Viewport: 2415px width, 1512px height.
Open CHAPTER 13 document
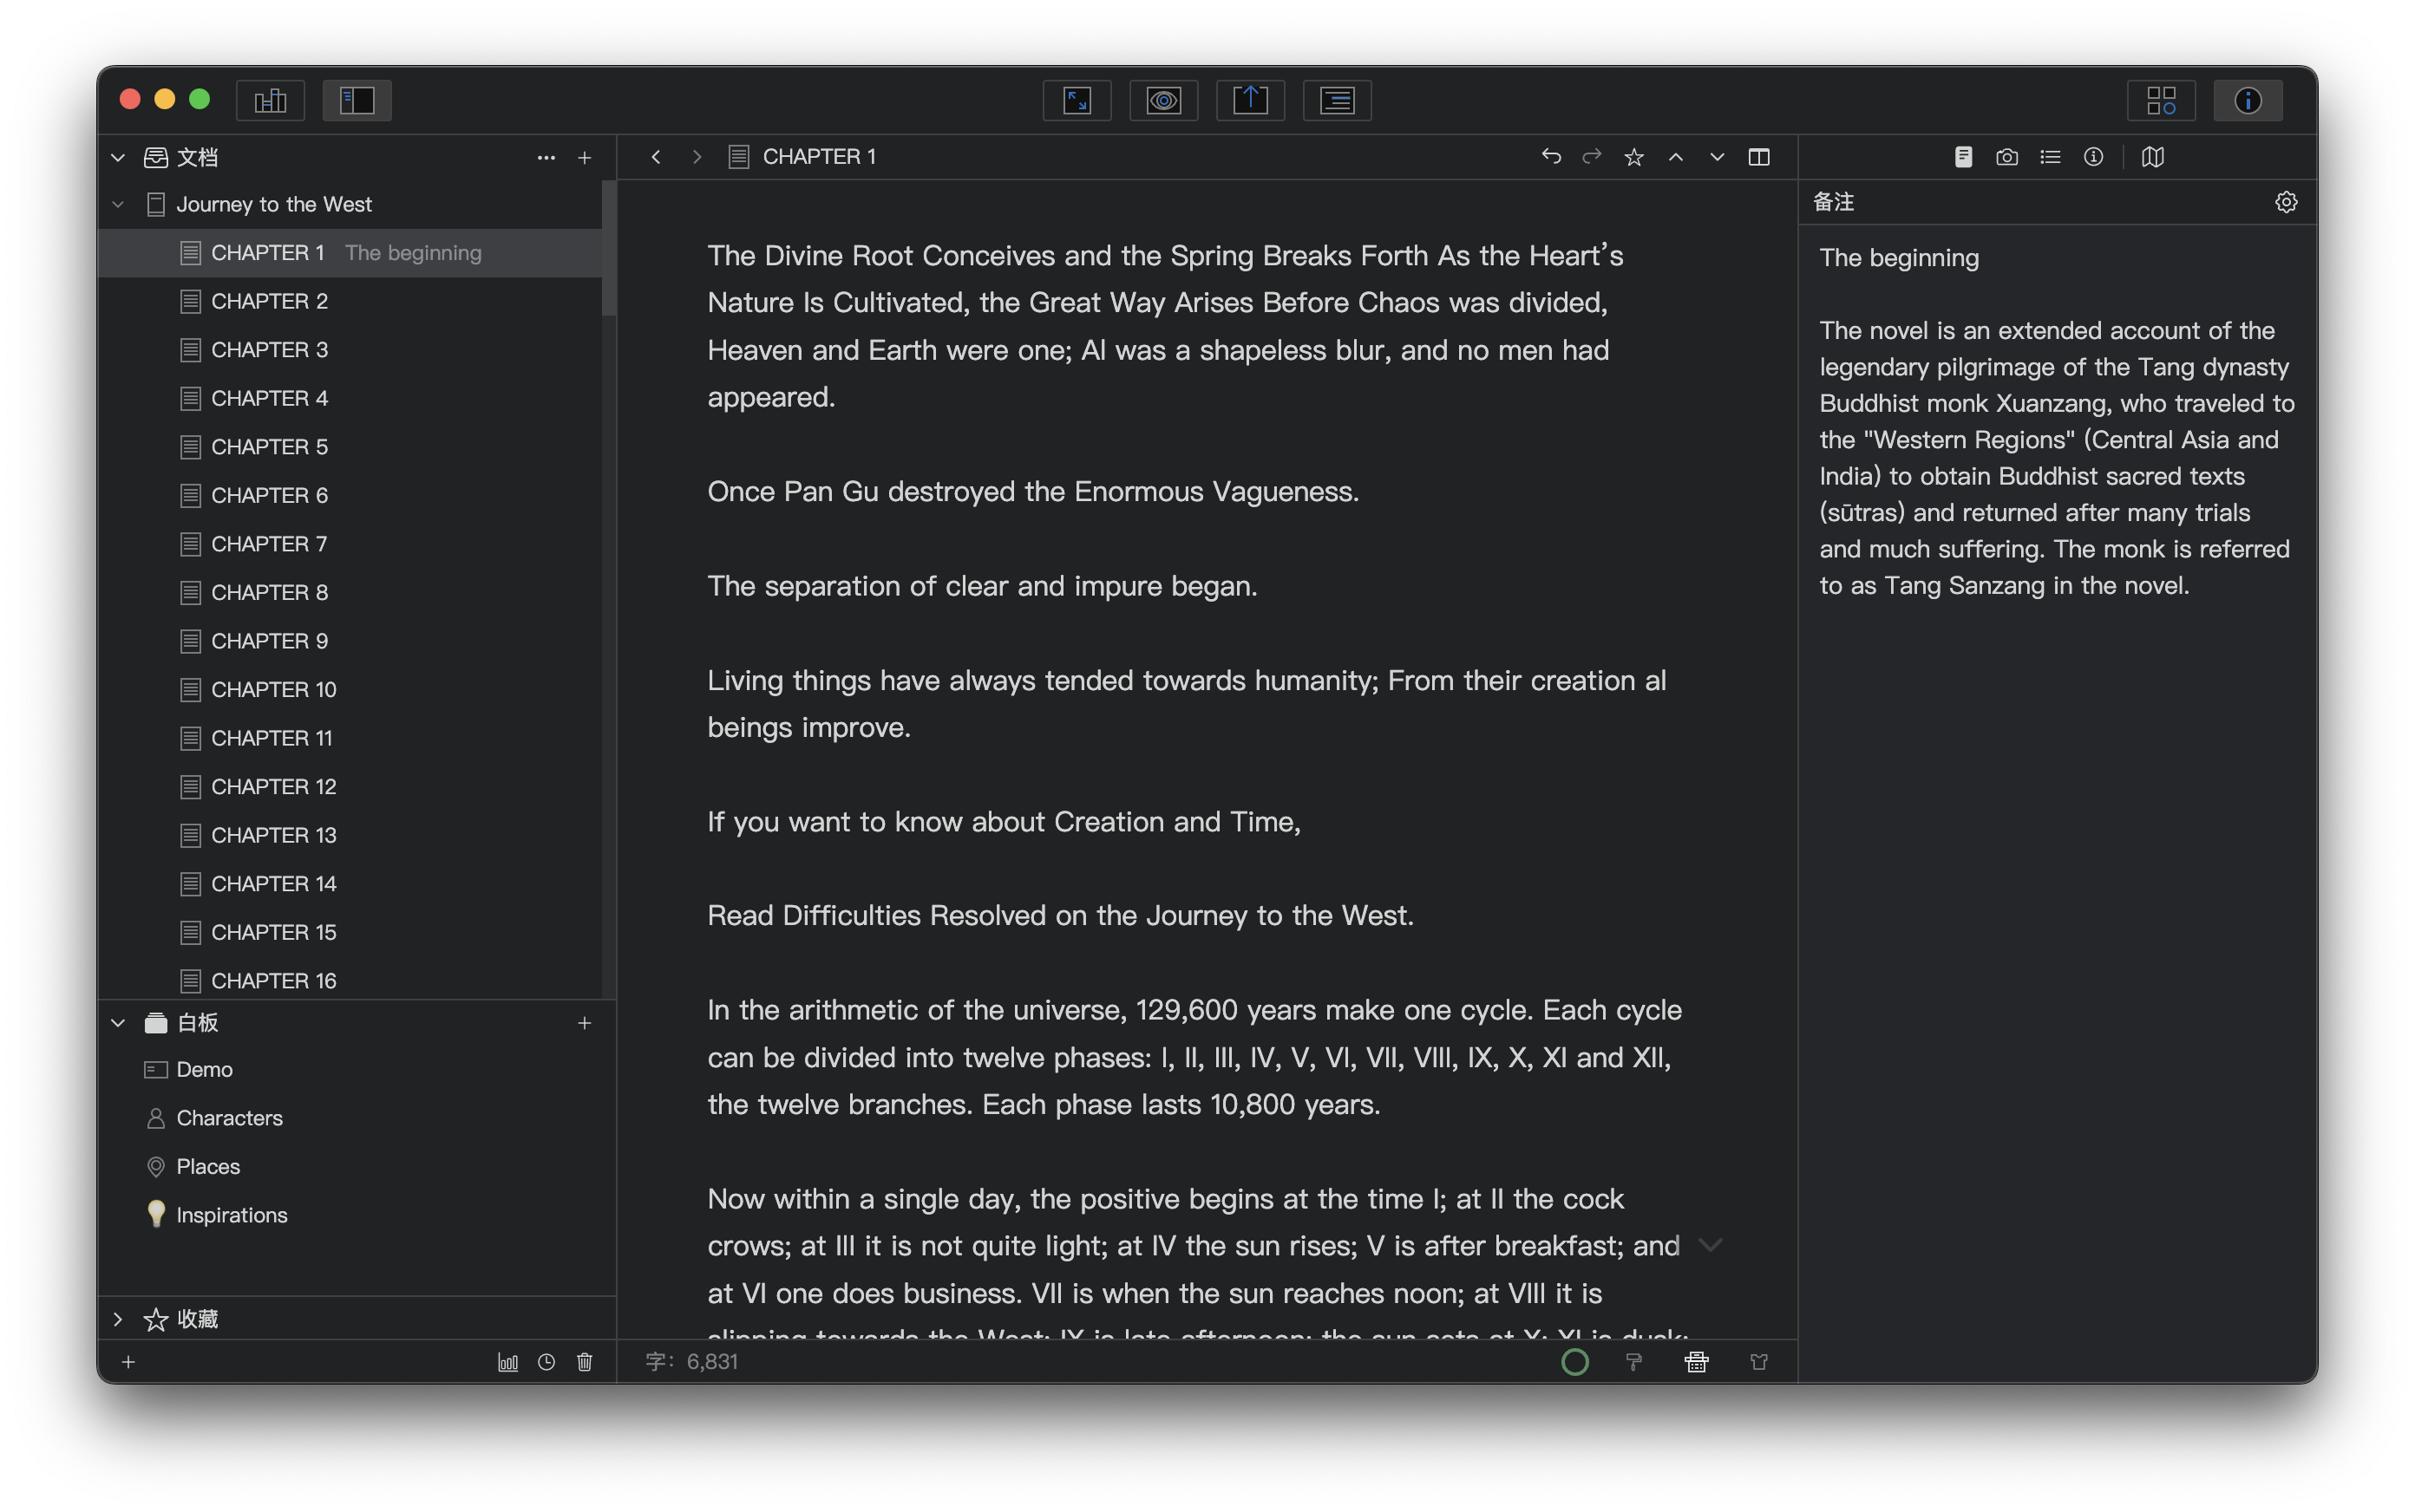point(350,835)
